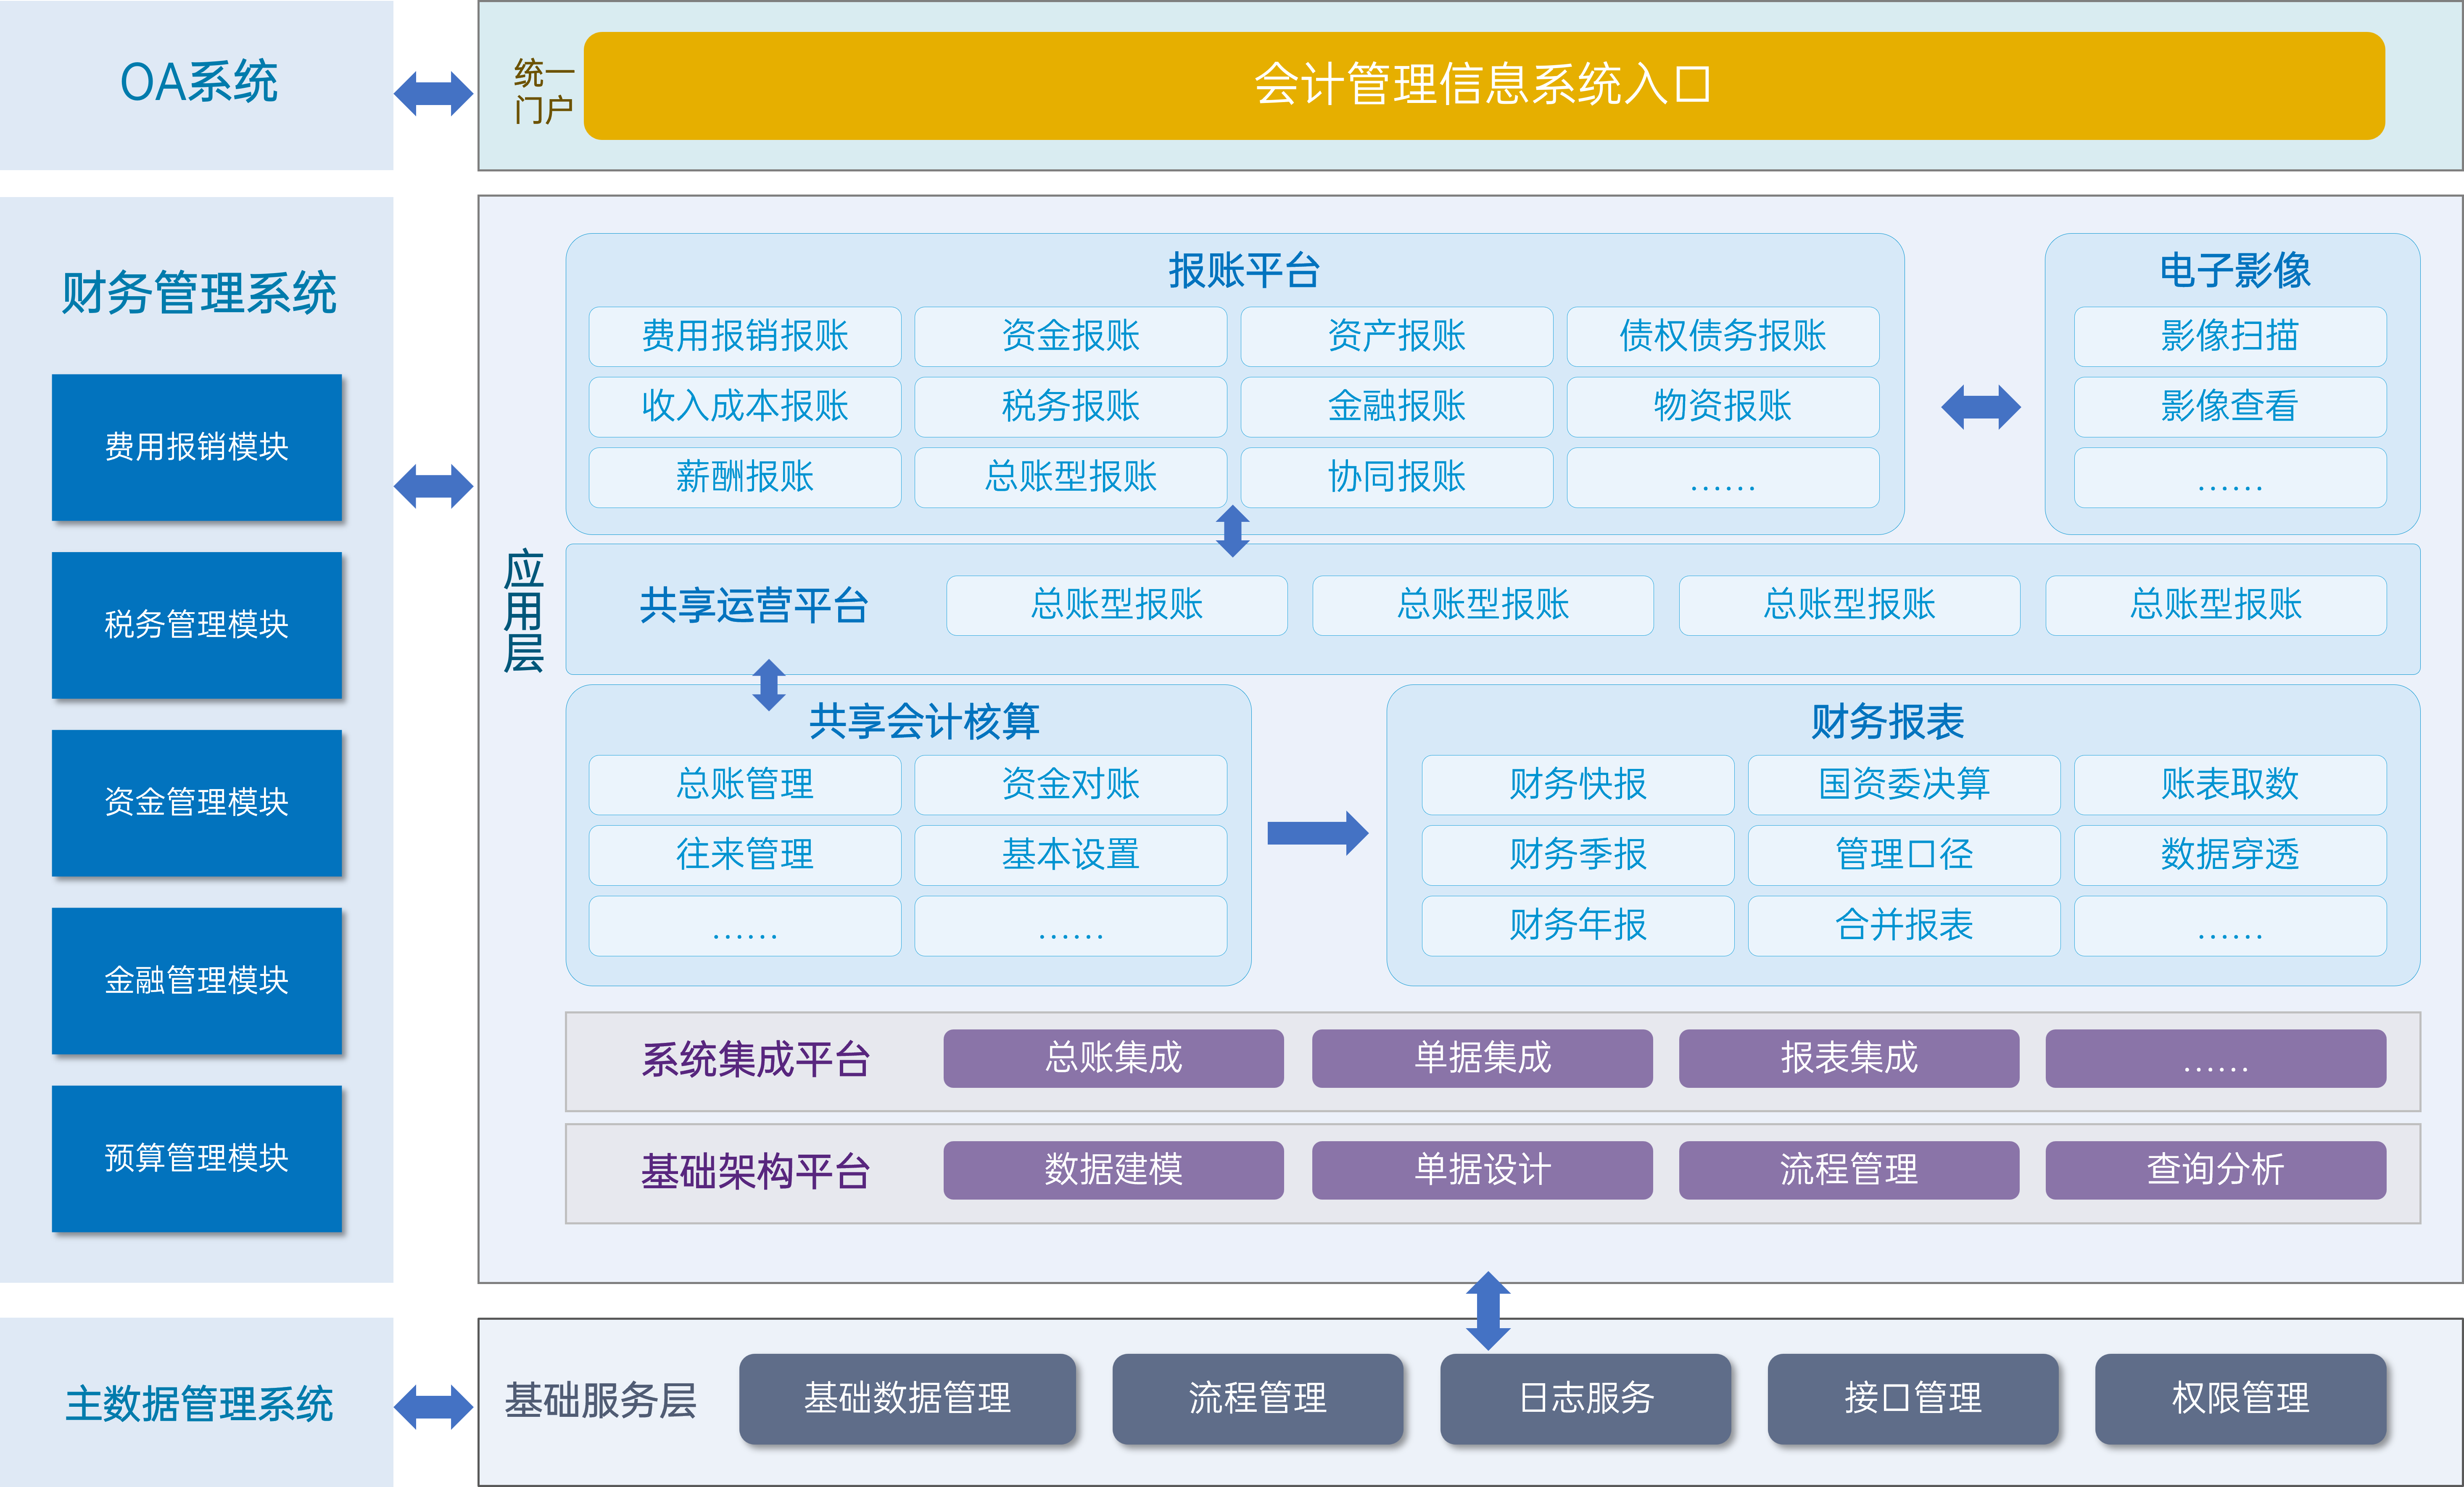Click the vertical arrow above 共享会计核算
Image resolution: width=2464 pixels, height=1487 pixels.
[x=768, y=684]
